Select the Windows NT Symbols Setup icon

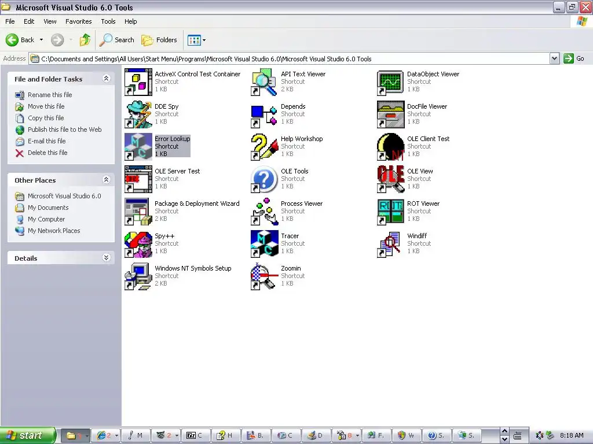click(x=138, y=277)
